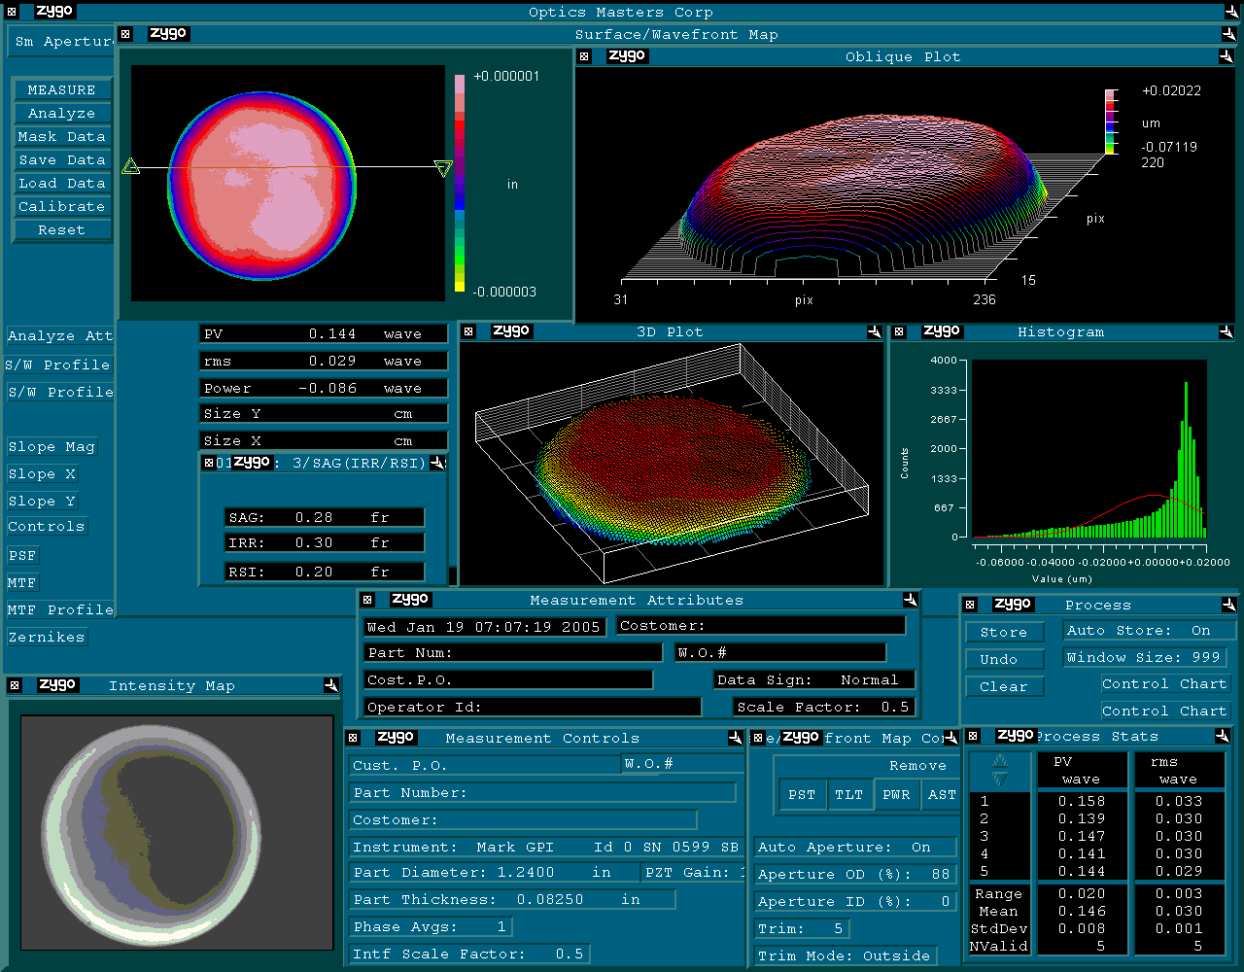Click the Part Num field
Screen dimensions: 1244x972
513,653
